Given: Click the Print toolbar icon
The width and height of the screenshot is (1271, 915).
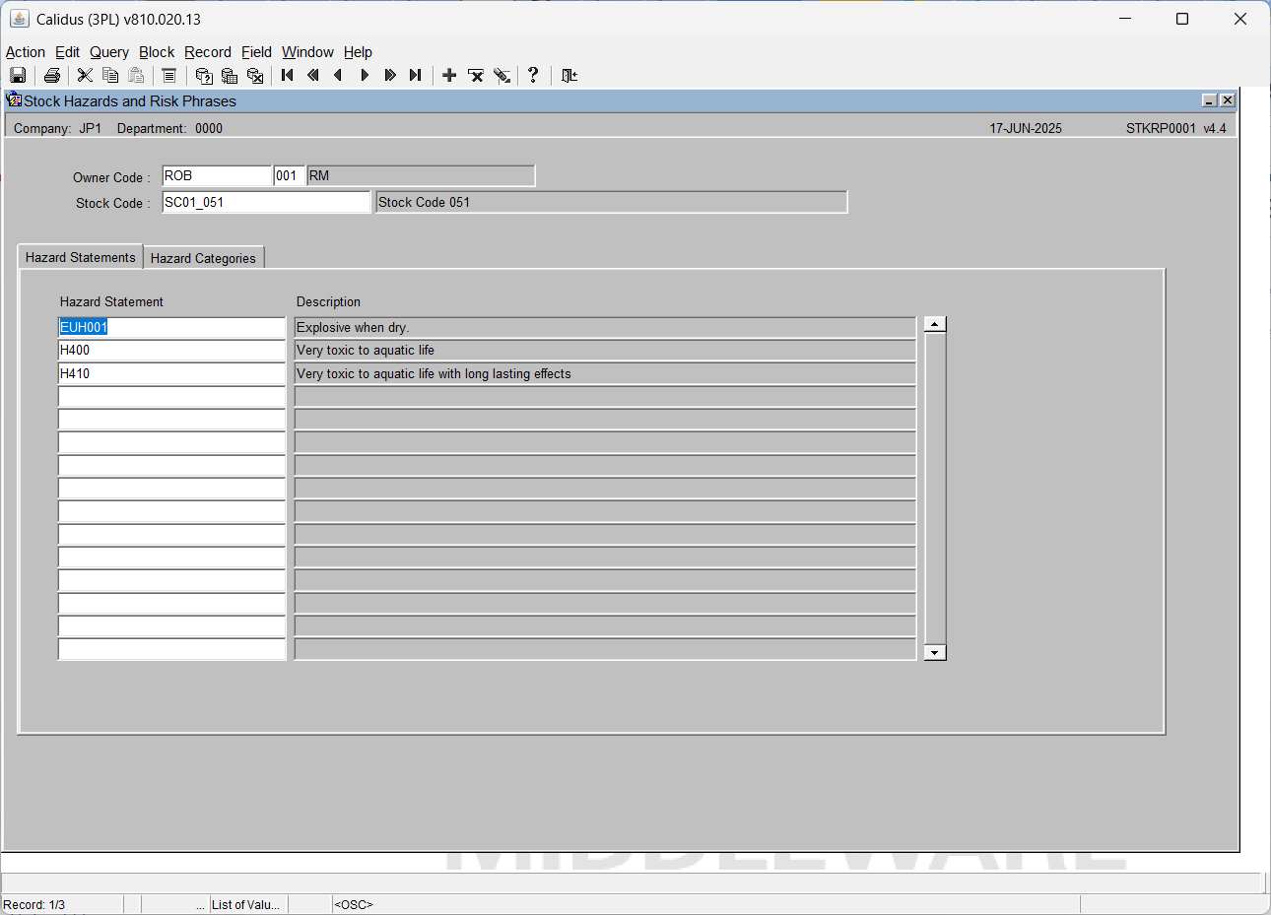Looking at the screenshot, I should (52, 76).
